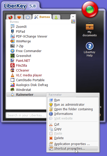Select the PSPad entry text
The height and width of the screenshot is (156, 107).
(20, 32)
